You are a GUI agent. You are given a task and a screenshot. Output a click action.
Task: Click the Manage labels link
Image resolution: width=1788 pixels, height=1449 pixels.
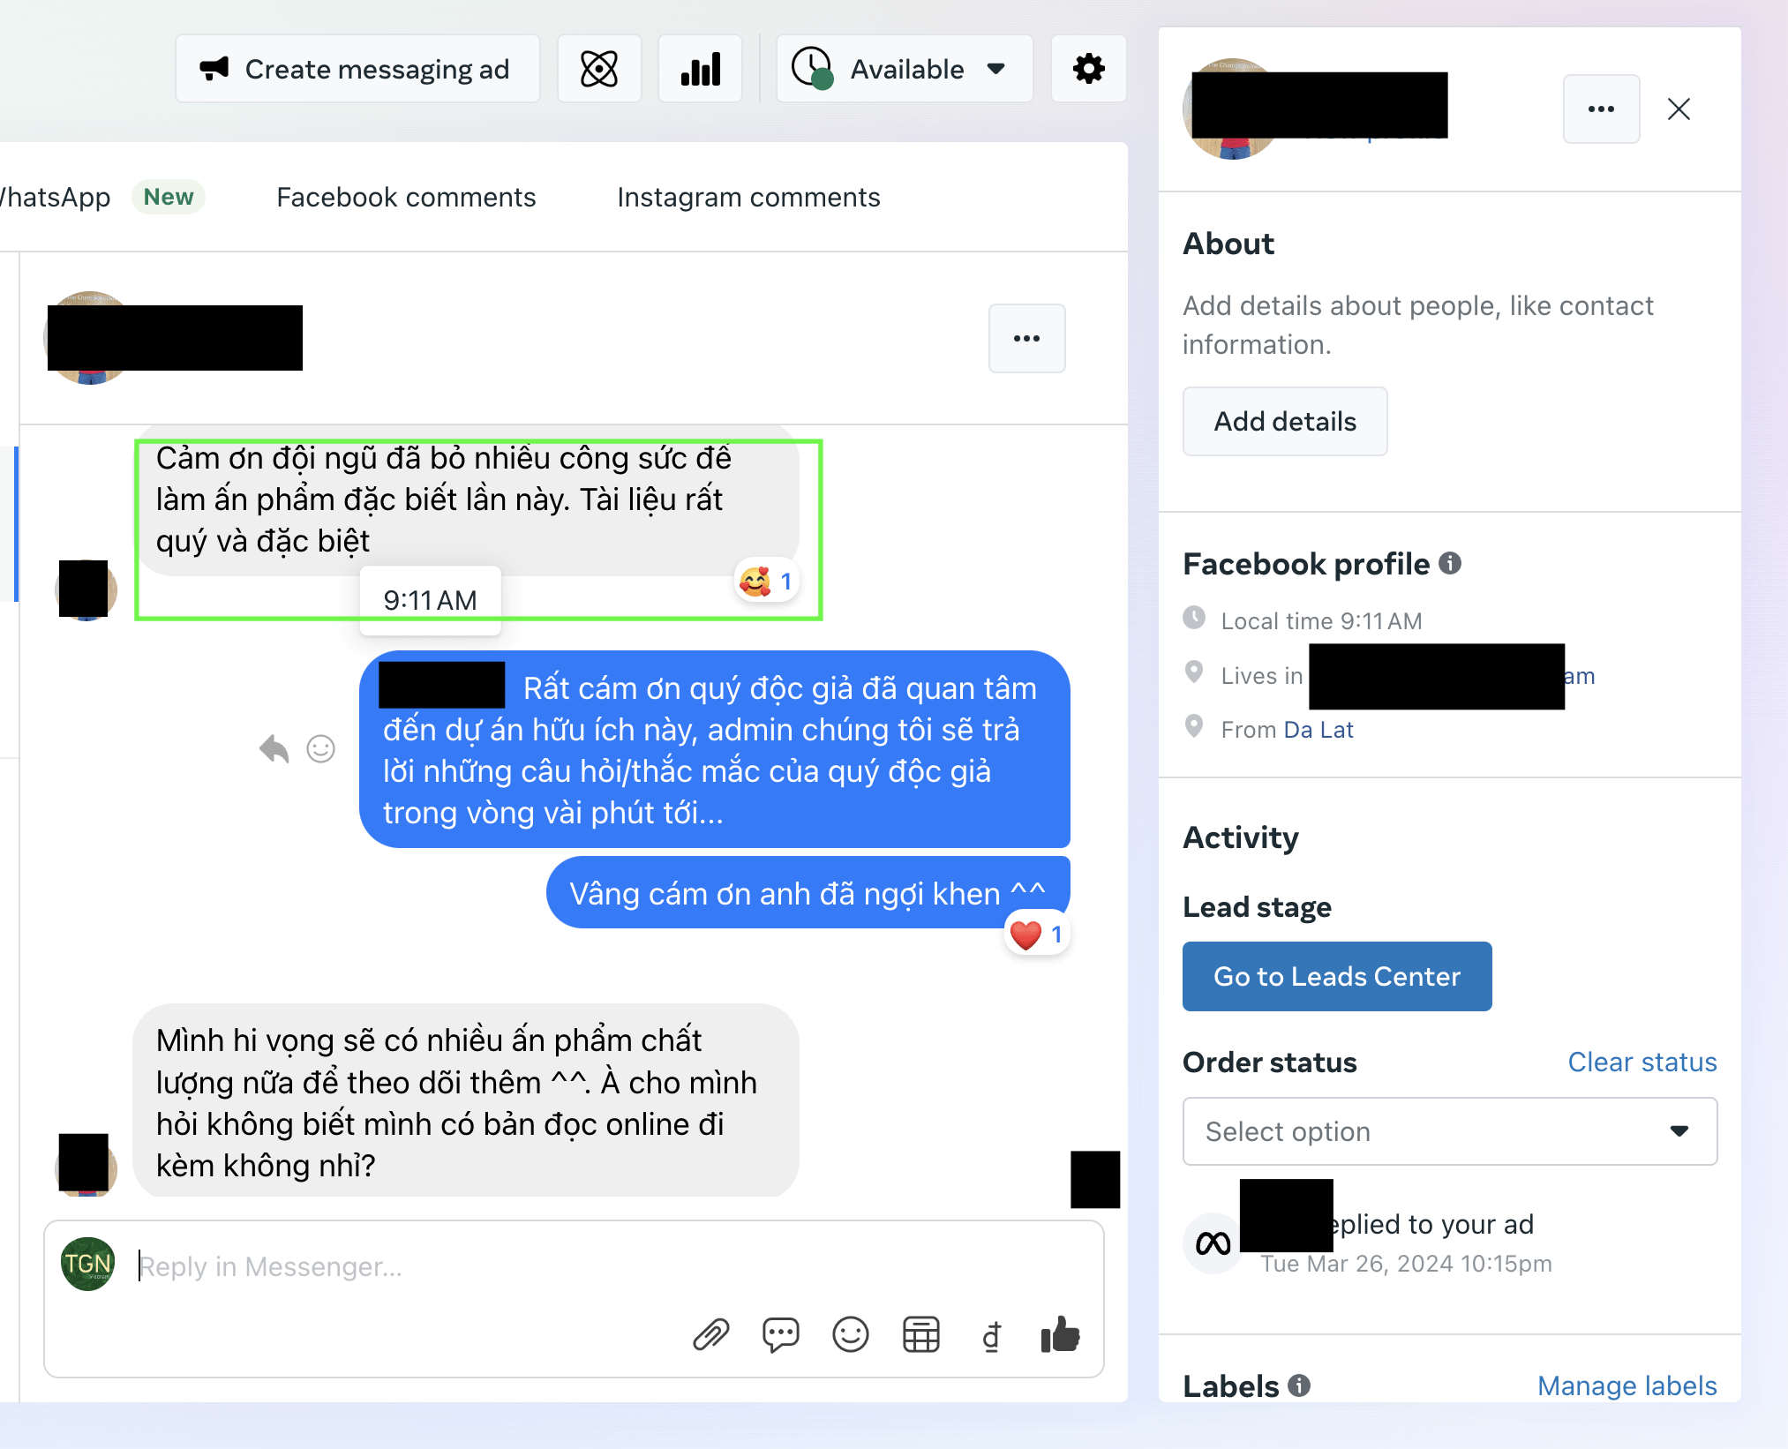(x=1627, y=1385)
